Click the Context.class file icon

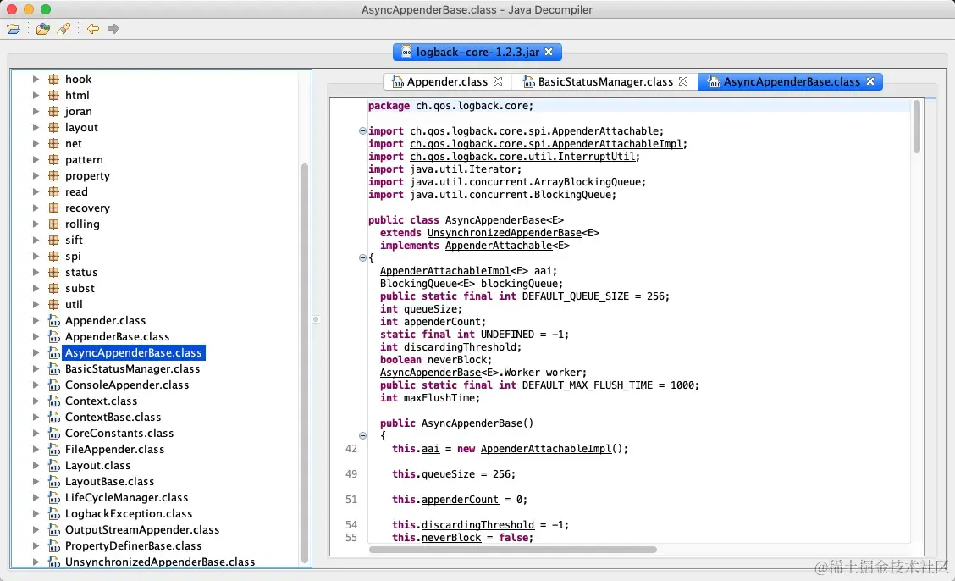53,401
